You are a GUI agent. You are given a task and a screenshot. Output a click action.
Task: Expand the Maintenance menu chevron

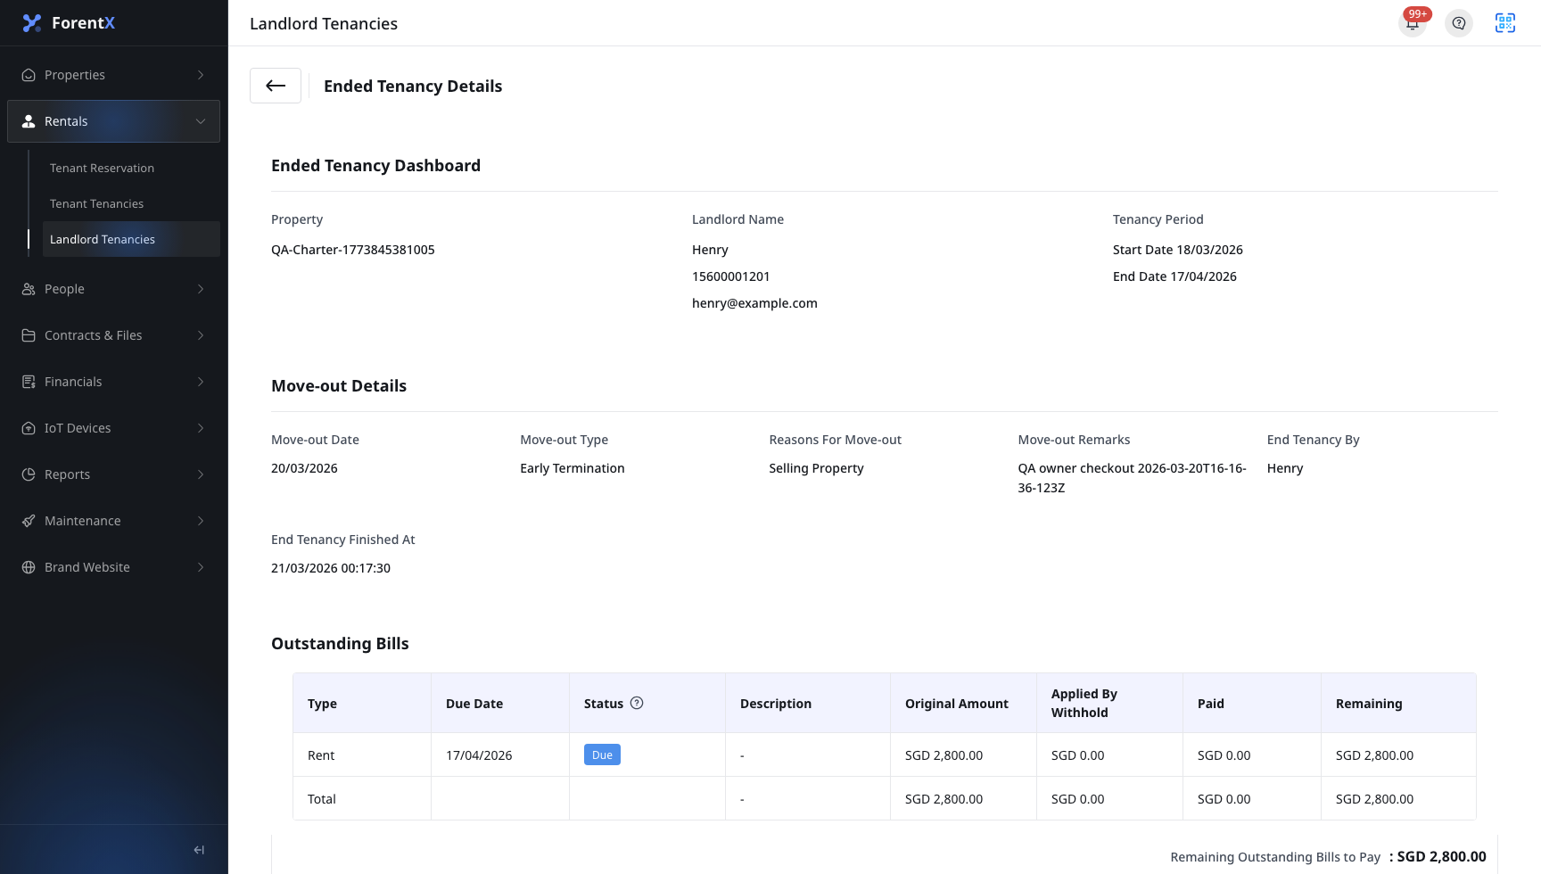point(201,521)
